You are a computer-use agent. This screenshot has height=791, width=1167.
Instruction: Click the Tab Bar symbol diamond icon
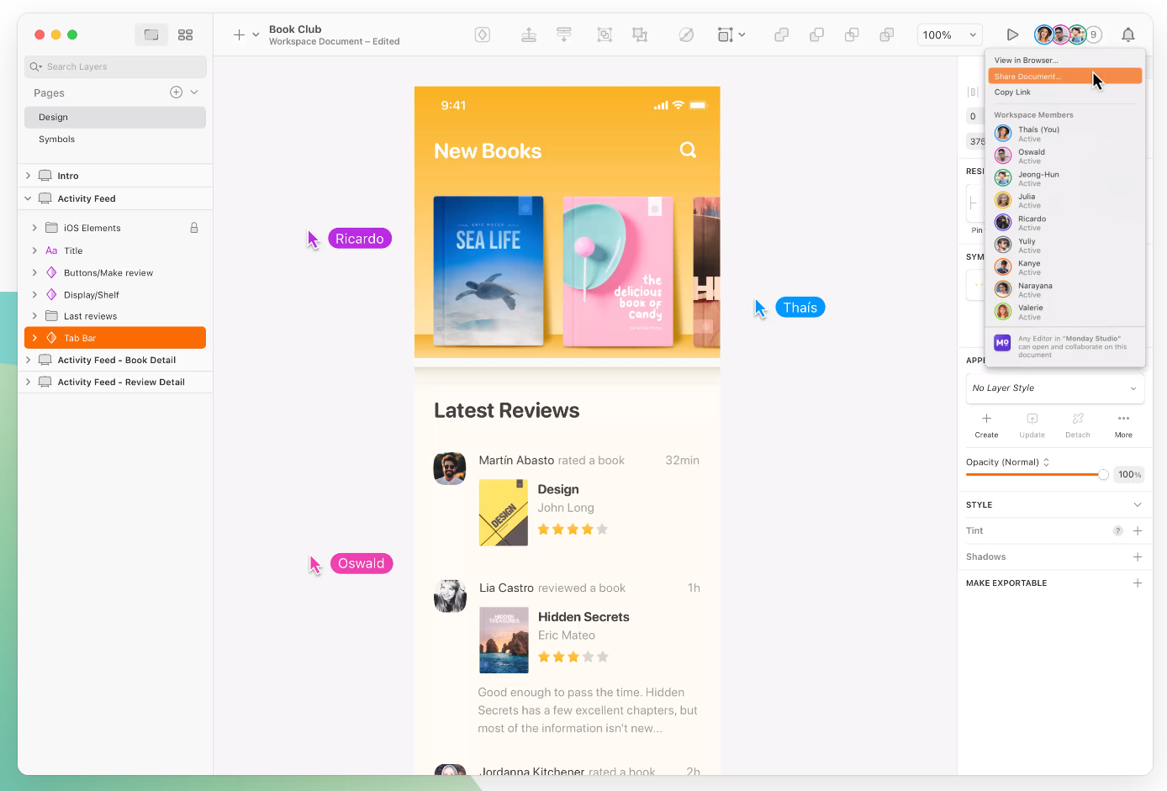click(51, 338)
